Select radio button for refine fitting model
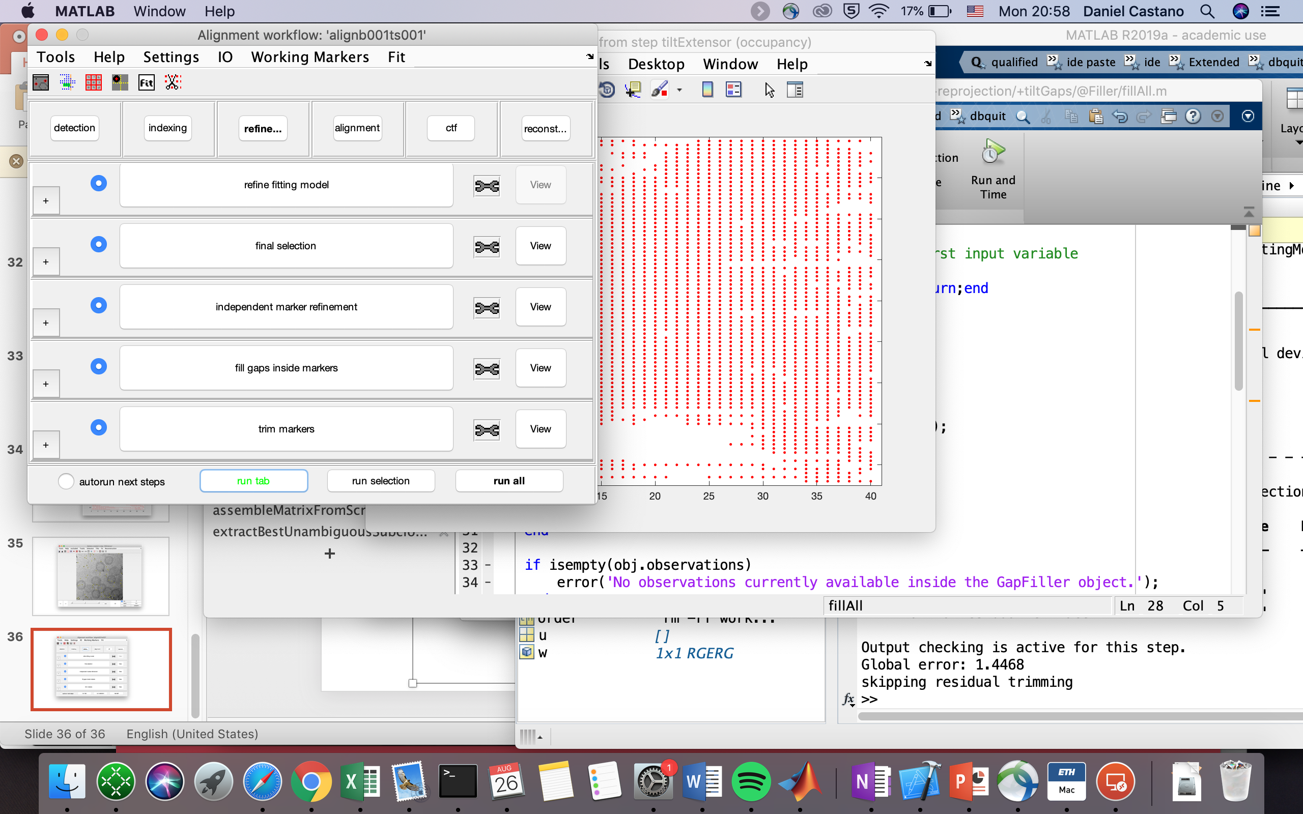This screenshot has width=1303, height=814. click(x=99, y=183)
